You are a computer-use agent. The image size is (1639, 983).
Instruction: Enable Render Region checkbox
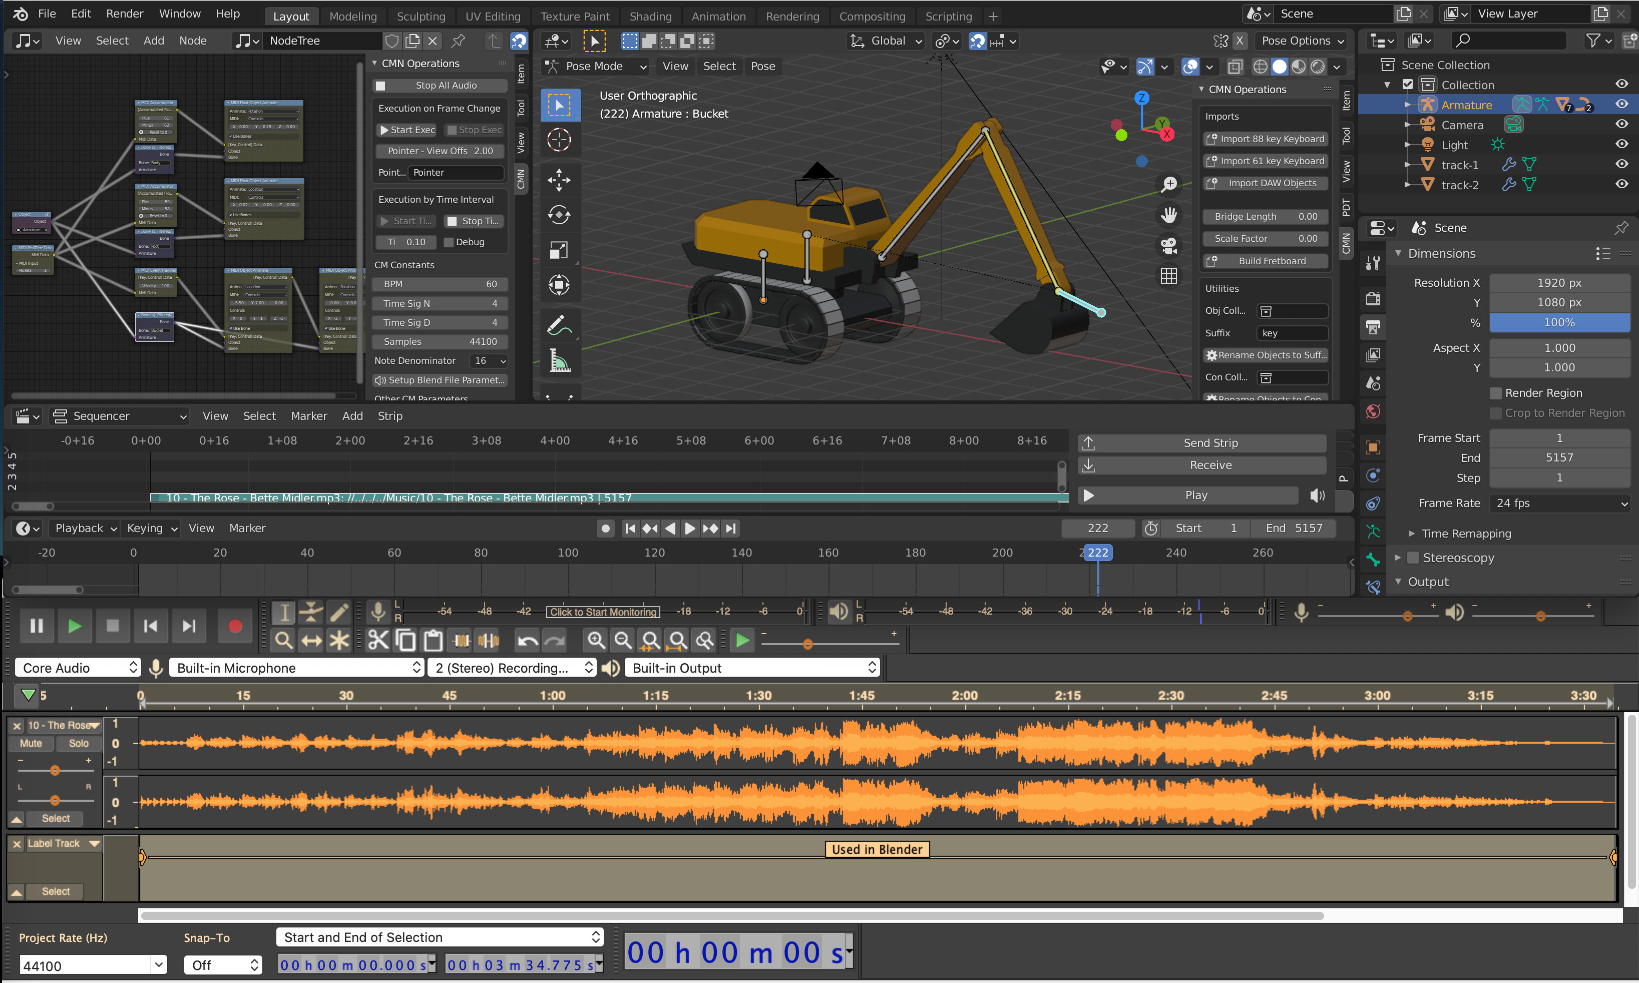1495,393
